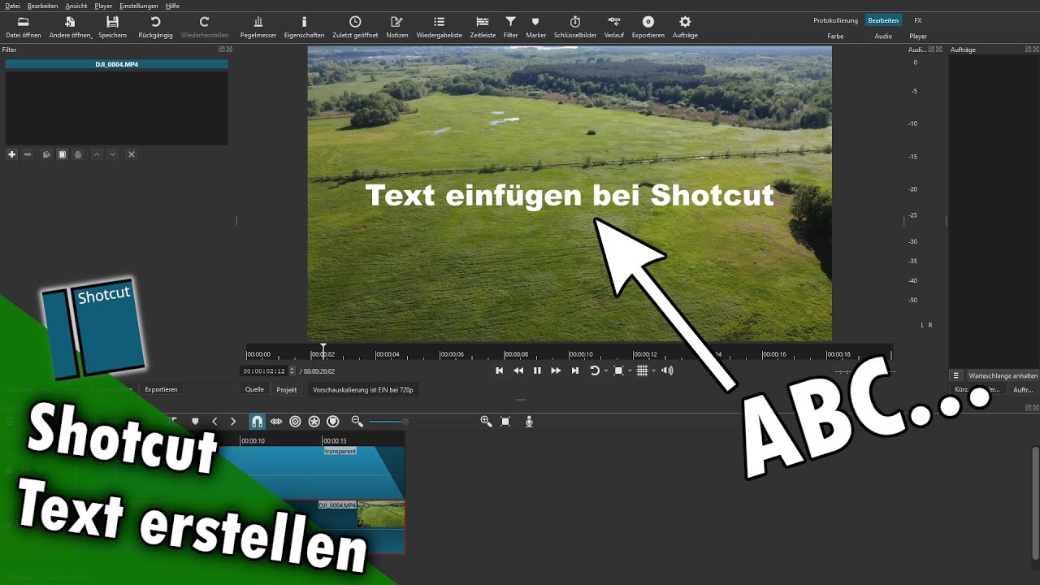The image size is (1040, 585).
Task: Copy filters in the Filter panel
Action: (46, 154)
